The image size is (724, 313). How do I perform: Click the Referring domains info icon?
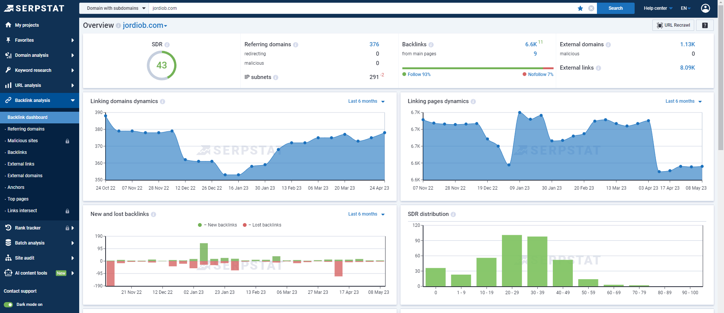296,45
